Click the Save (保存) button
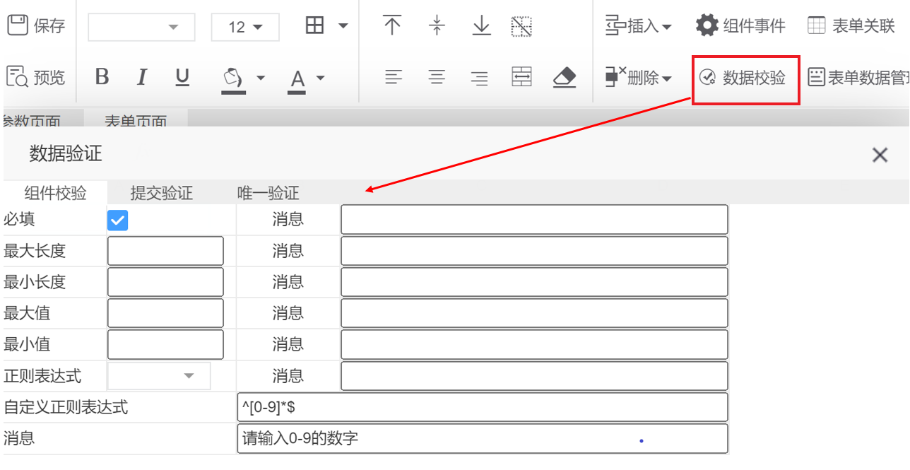 click(x=35, y=26)
